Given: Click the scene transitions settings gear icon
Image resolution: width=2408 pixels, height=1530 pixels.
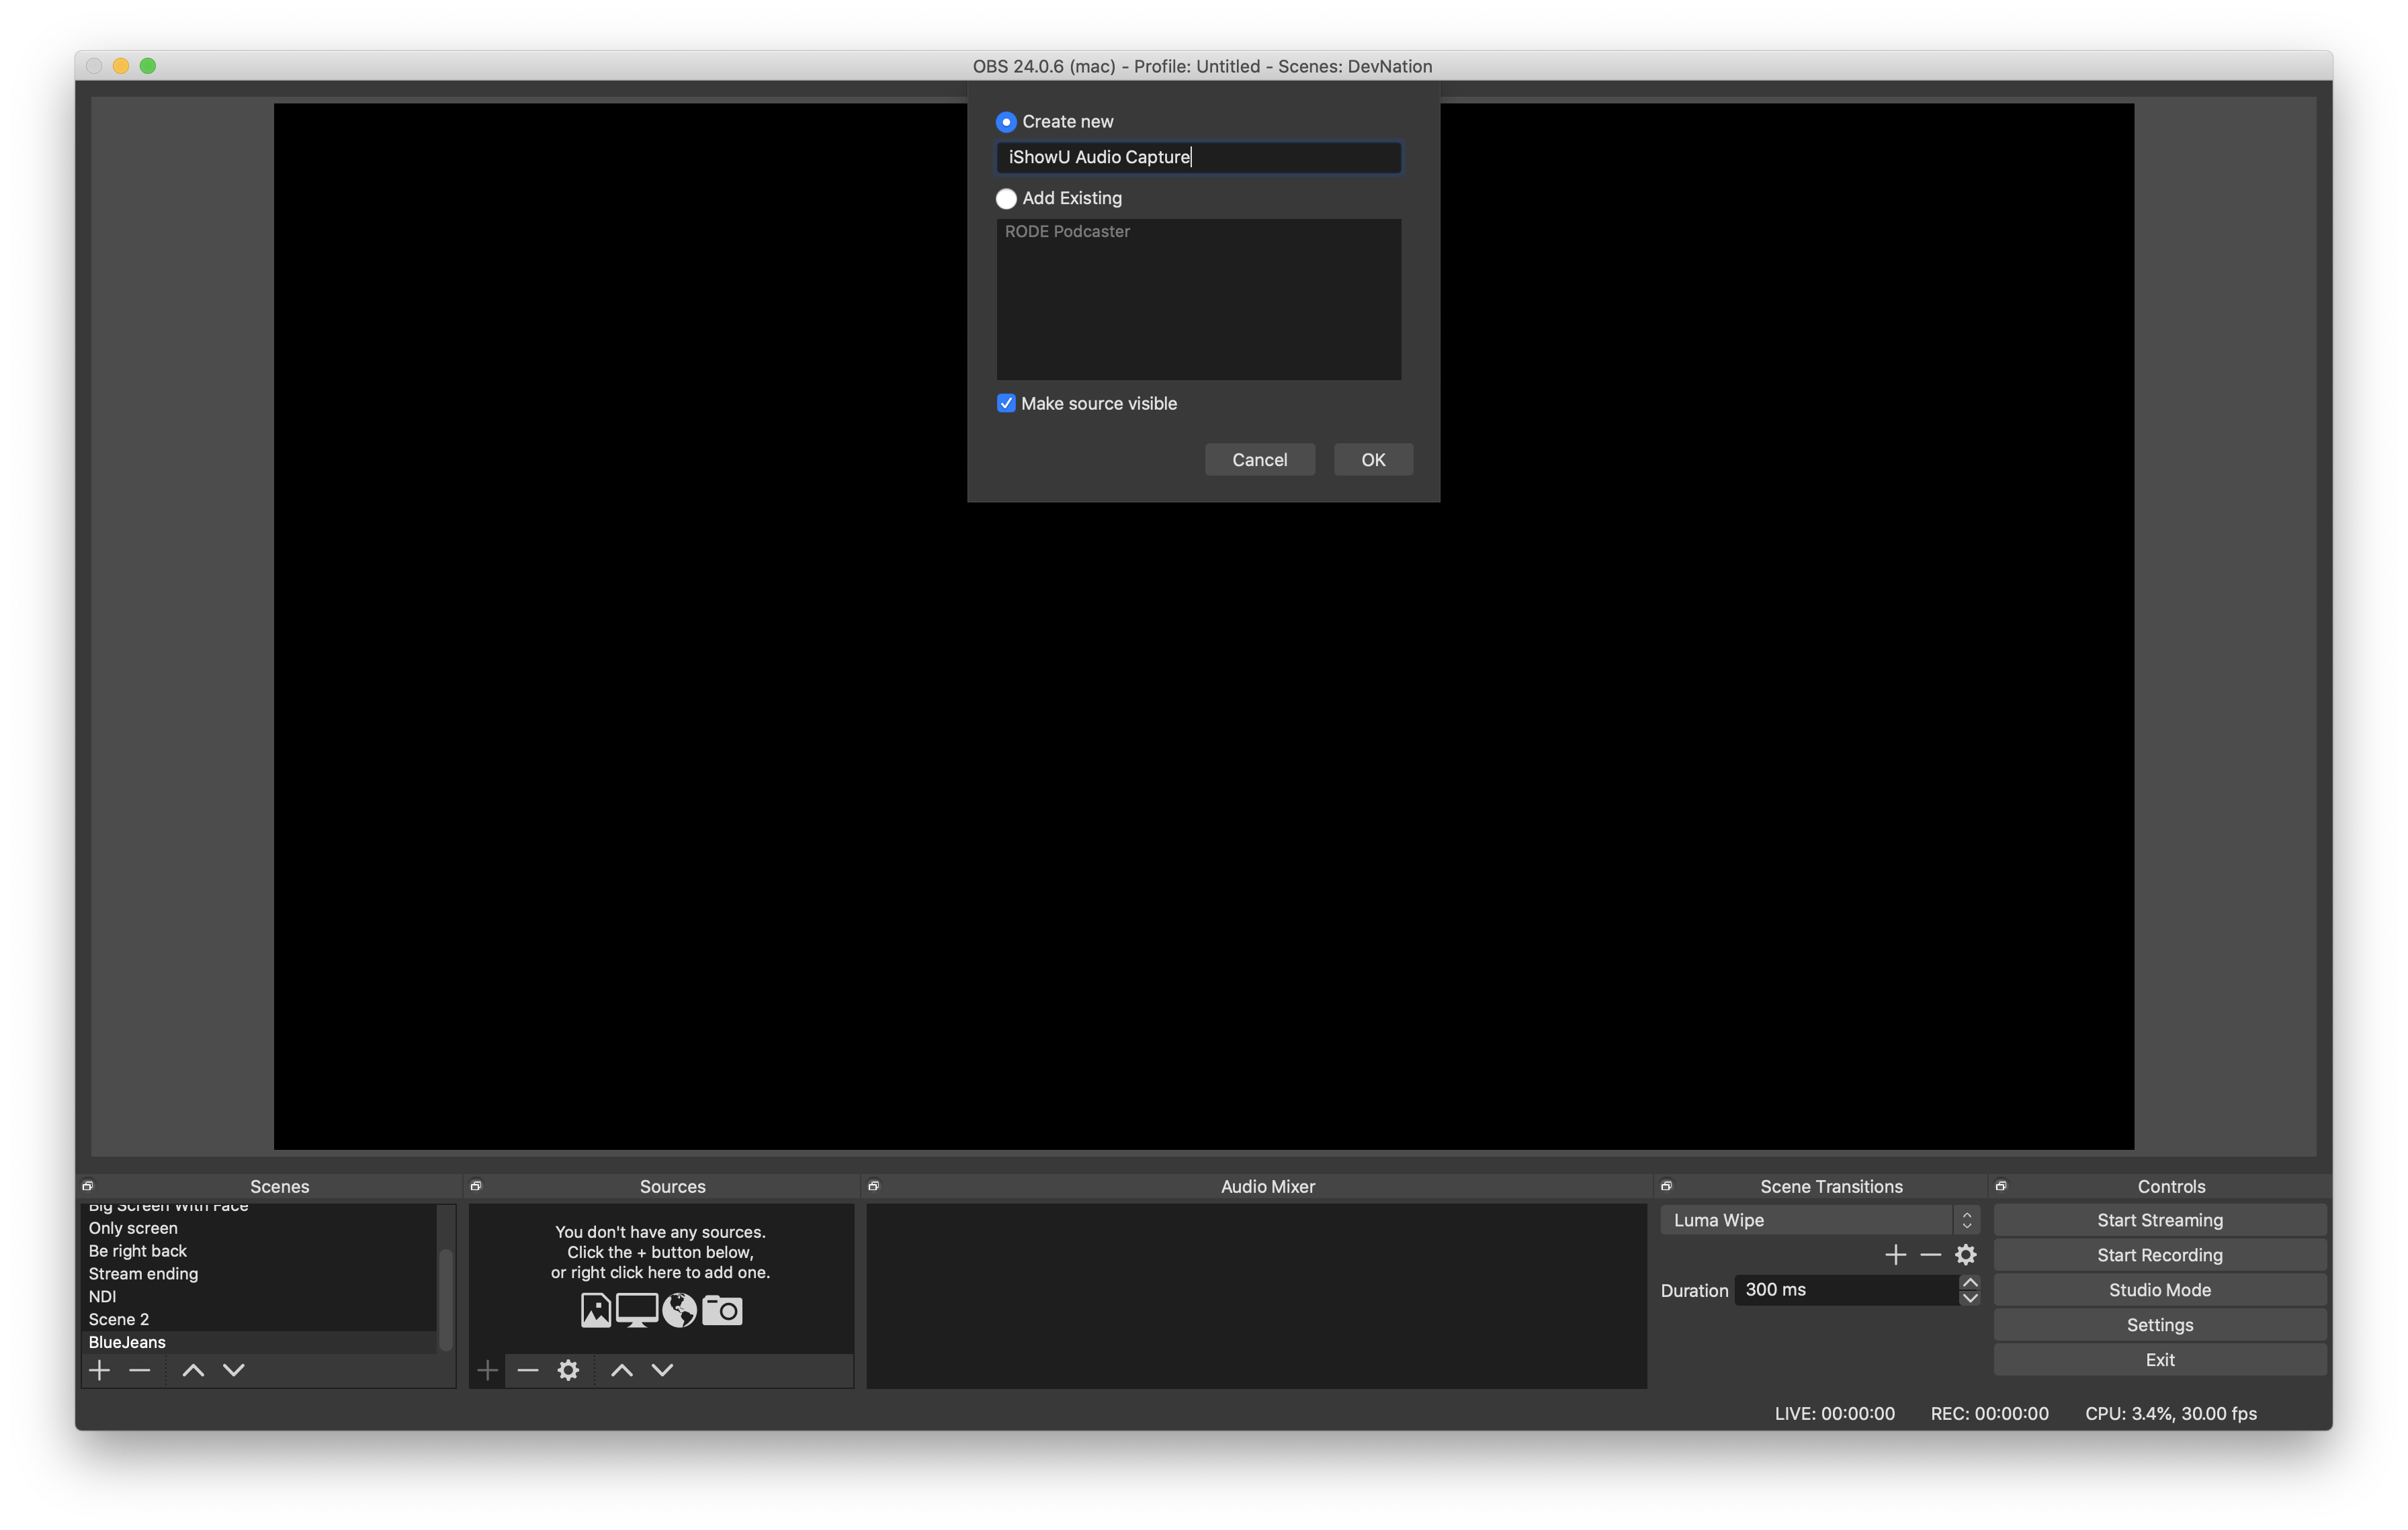Looking at the screenshot, I should click(x=1967, y=1253).
